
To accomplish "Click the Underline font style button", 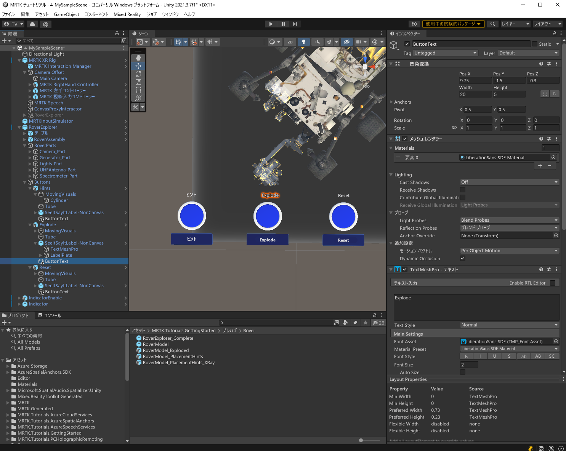I will tap(495, 356).
